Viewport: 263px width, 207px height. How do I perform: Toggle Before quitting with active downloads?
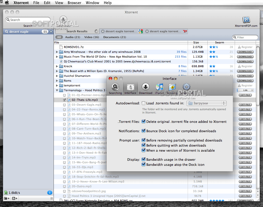144,145
